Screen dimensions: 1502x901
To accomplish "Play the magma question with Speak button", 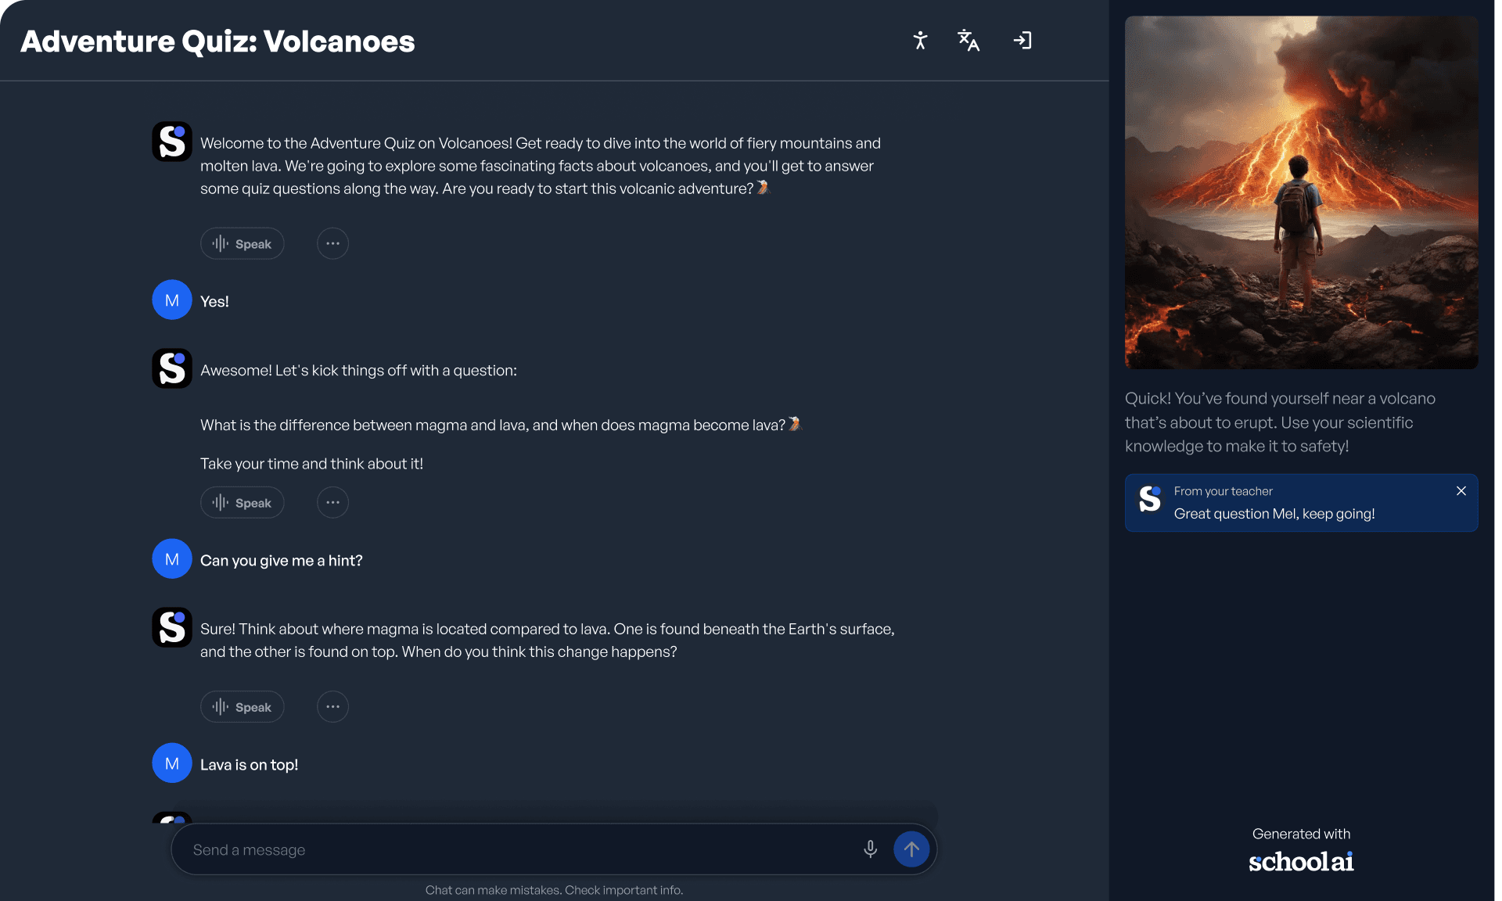I will pos(242,502).
